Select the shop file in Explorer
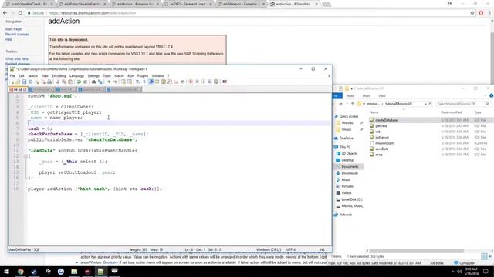Viewport: 494px width, 277px height. [379, 155]
